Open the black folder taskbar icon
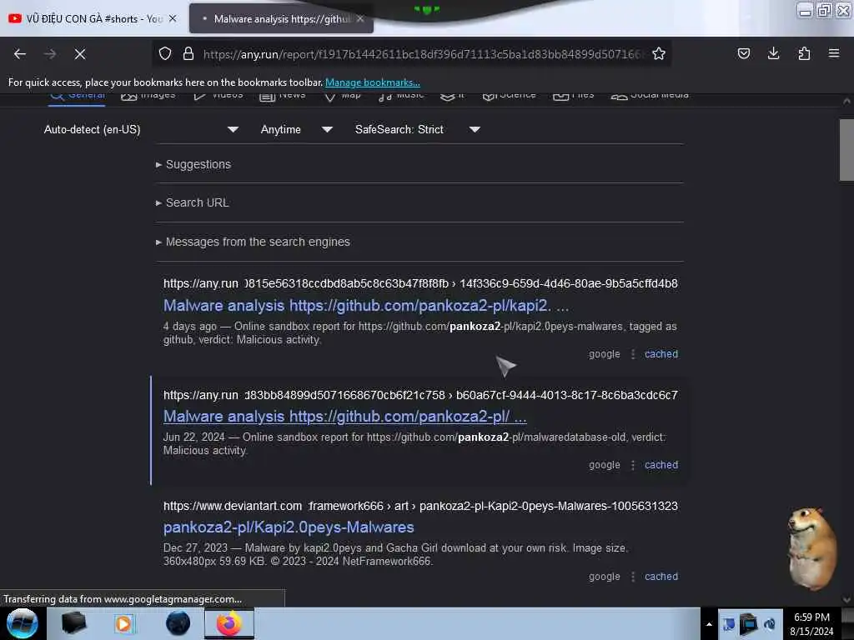The width and height of the screenshot is (854, 640). [73, 623]
